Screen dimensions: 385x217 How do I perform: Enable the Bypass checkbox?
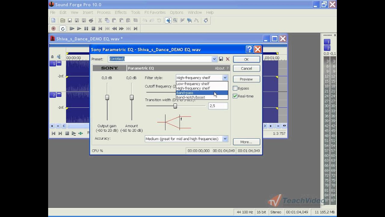235,88
